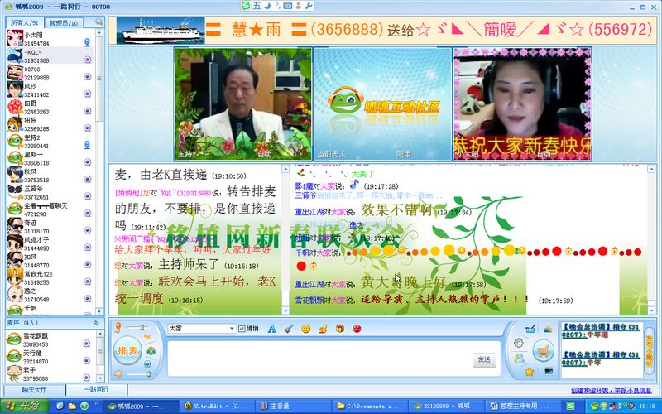Open the shopping cart round button
The image size is (662, 414).
point(543,351)
